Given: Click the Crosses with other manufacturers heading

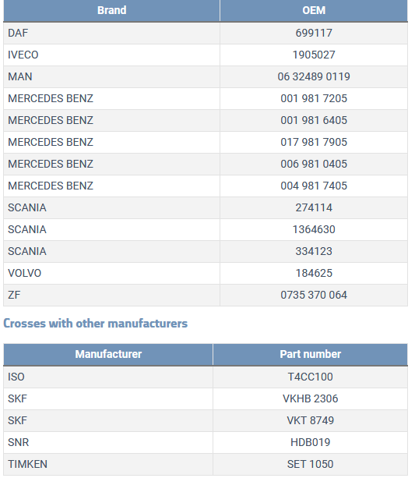Looking at the screenshot, I should (x=95, y=324).
